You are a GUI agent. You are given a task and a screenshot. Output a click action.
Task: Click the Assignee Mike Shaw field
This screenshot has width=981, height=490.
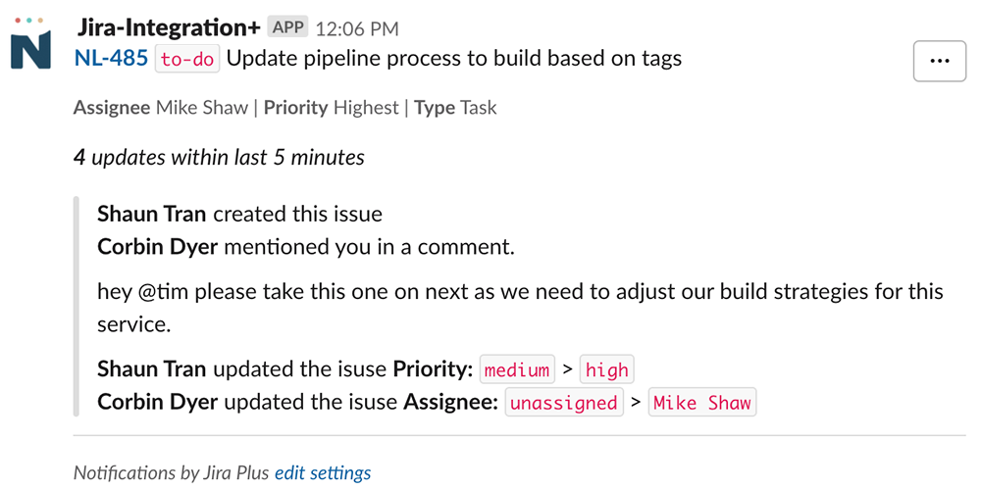[161, 108]
